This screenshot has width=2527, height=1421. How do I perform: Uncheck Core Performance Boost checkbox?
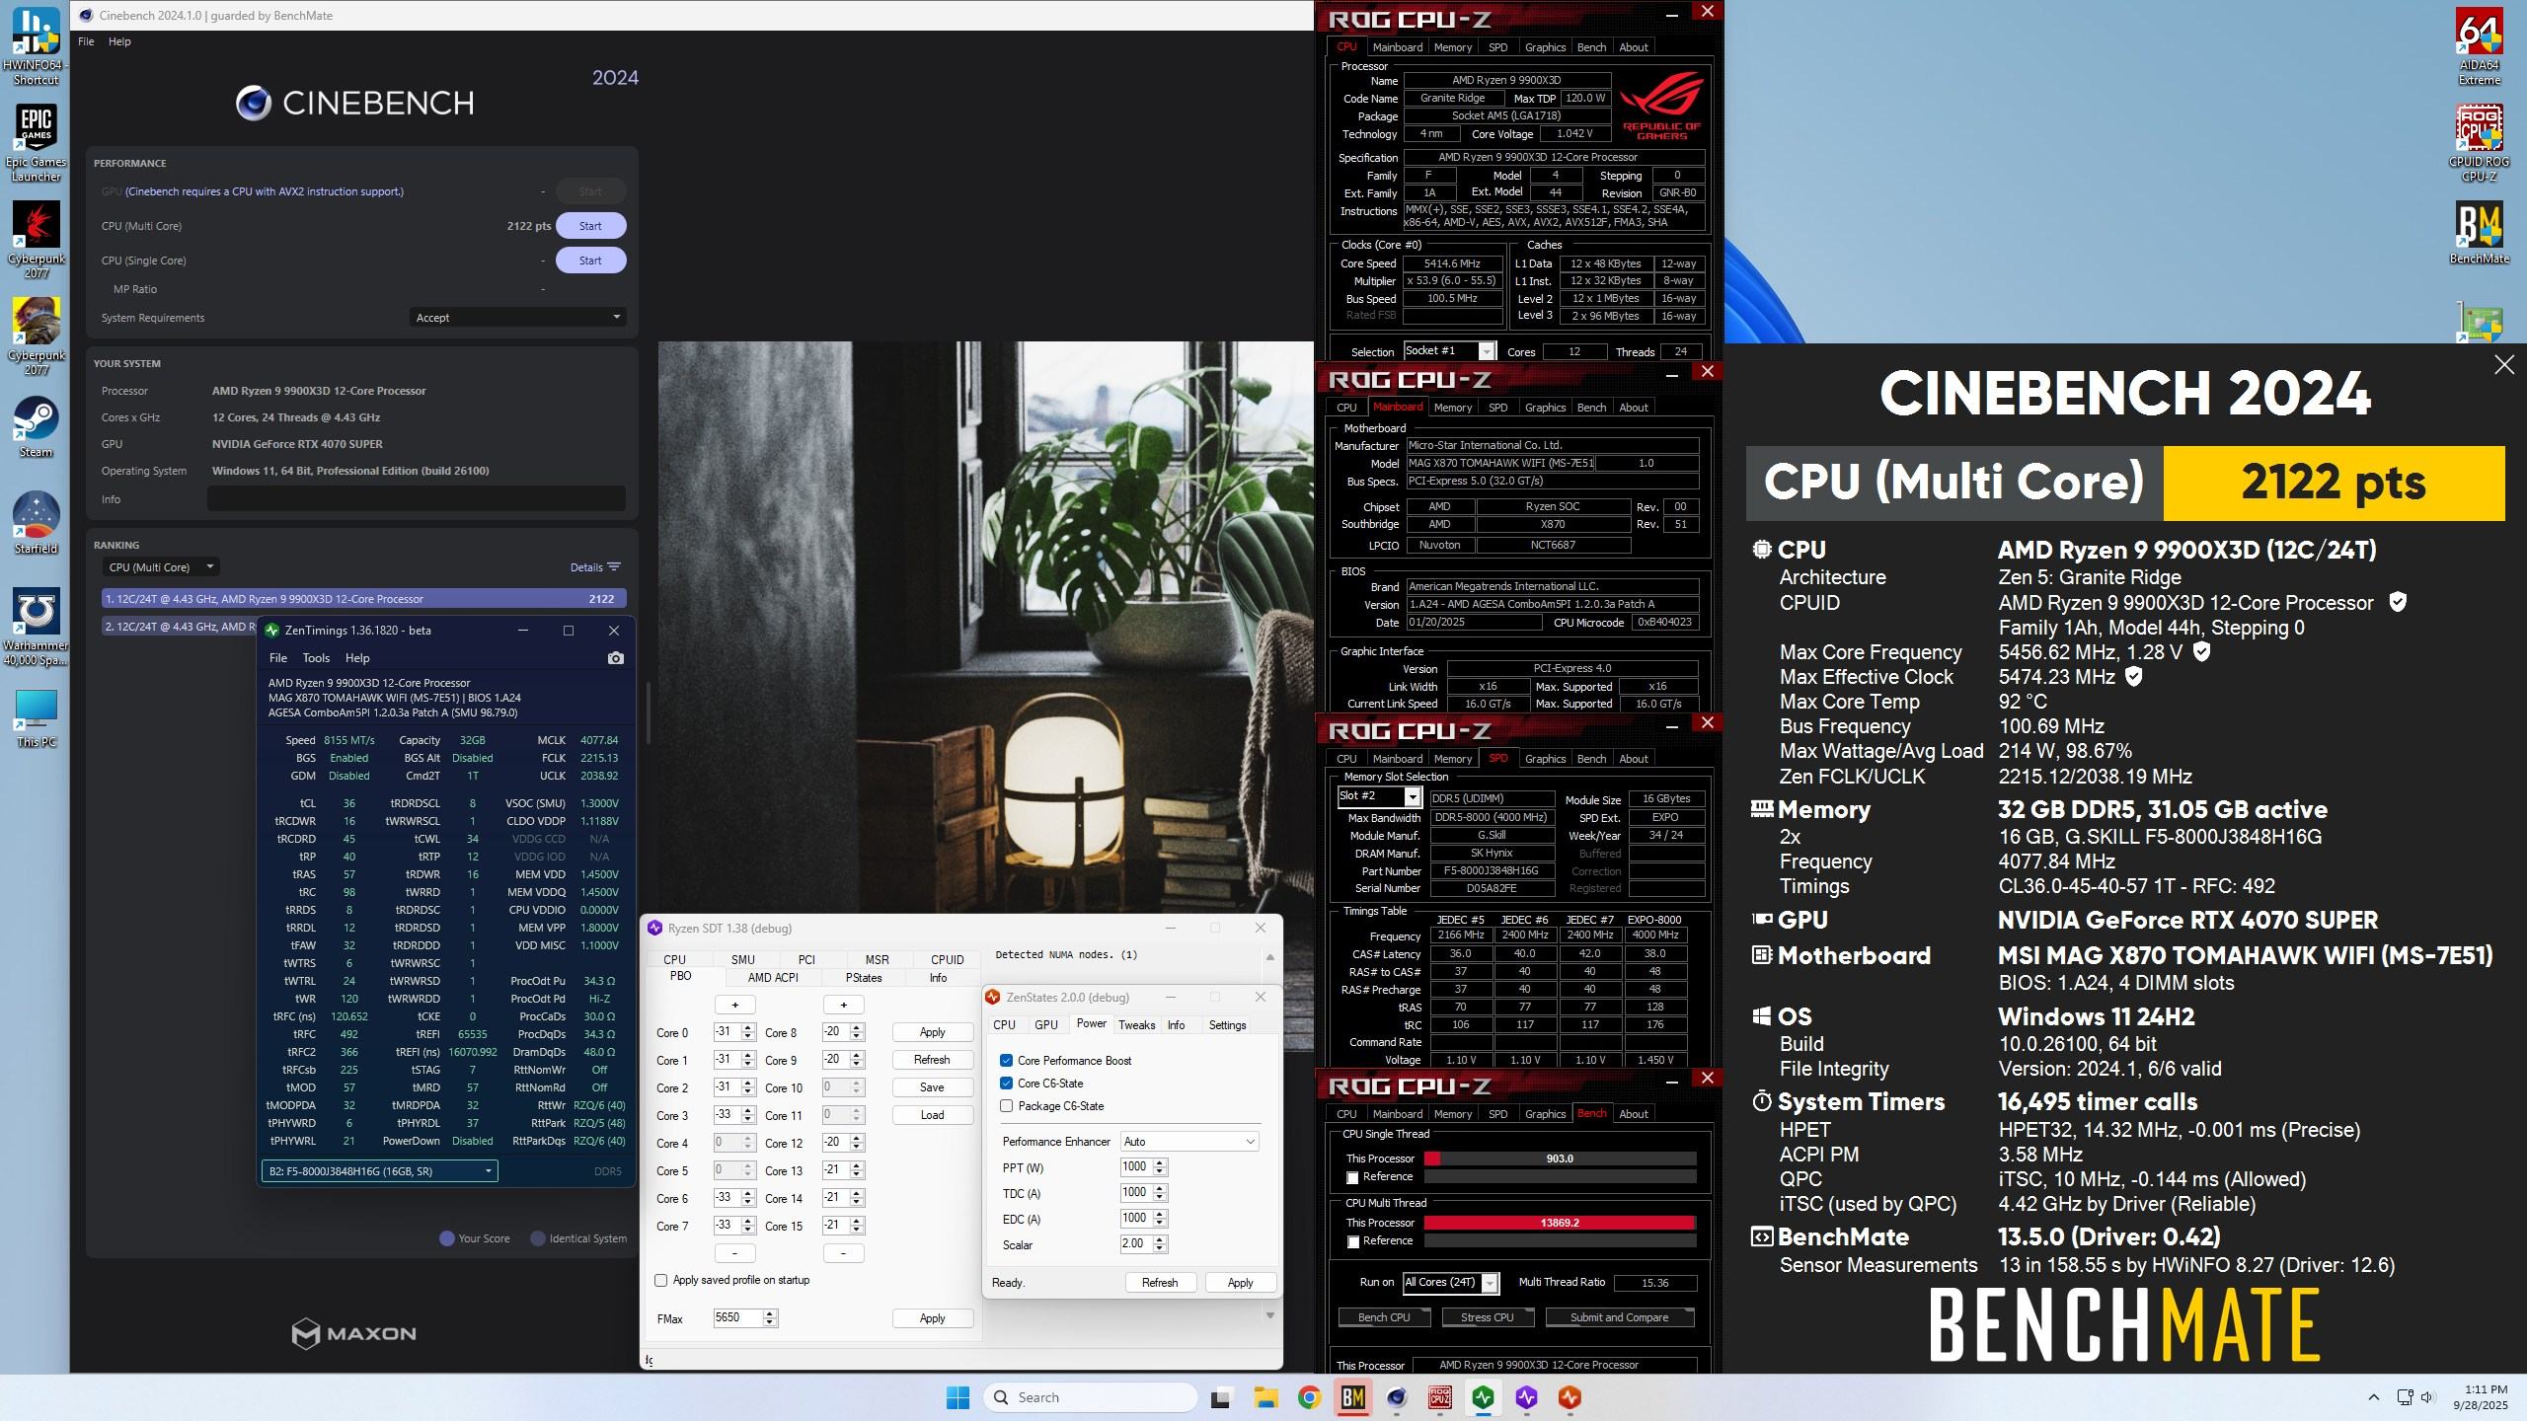point(1006,1061)
